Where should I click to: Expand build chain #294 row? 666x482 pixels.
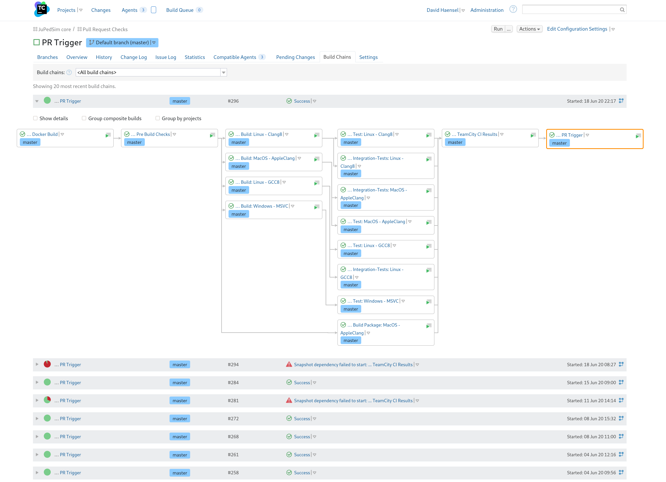click(37, 364)
